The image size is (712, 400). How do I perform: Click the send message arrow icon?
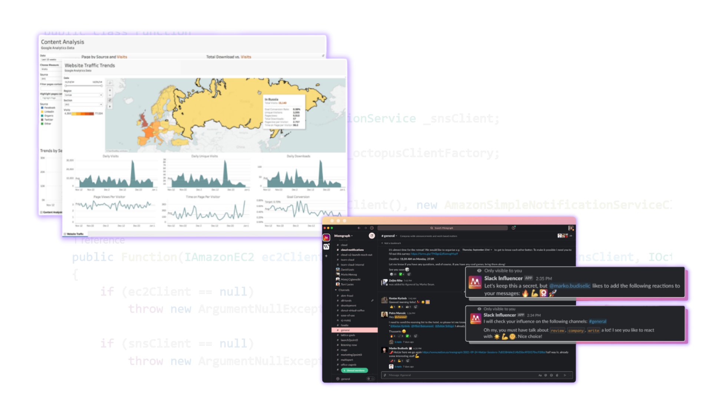pyautogui.click(x=565, y=375)
